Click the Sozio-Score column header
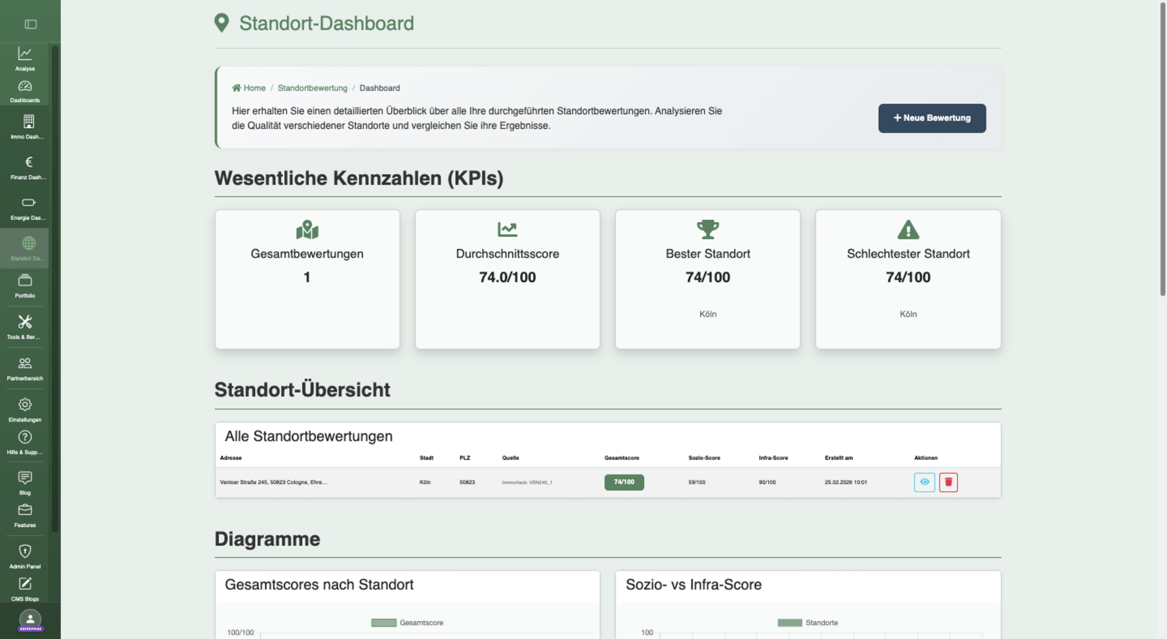Image resolution: width=1167 pixels, height=639 pixels. tap(704, 458)
